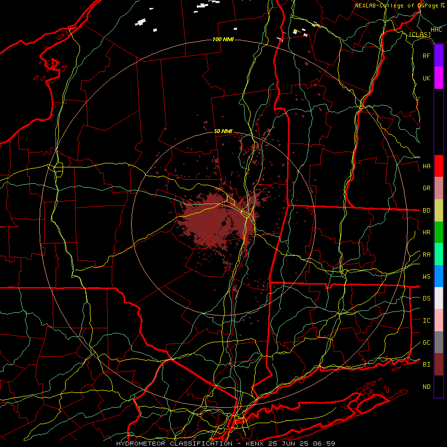This screenshot has height=447, width=447.
Task: Click the GR legend label
Action: click(x=426, y=188)
